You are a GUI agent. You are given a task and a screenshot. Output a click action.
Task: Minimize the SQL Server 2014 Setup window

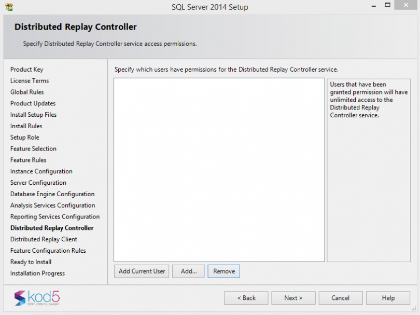pyautogui.click(x=373, y=5)
